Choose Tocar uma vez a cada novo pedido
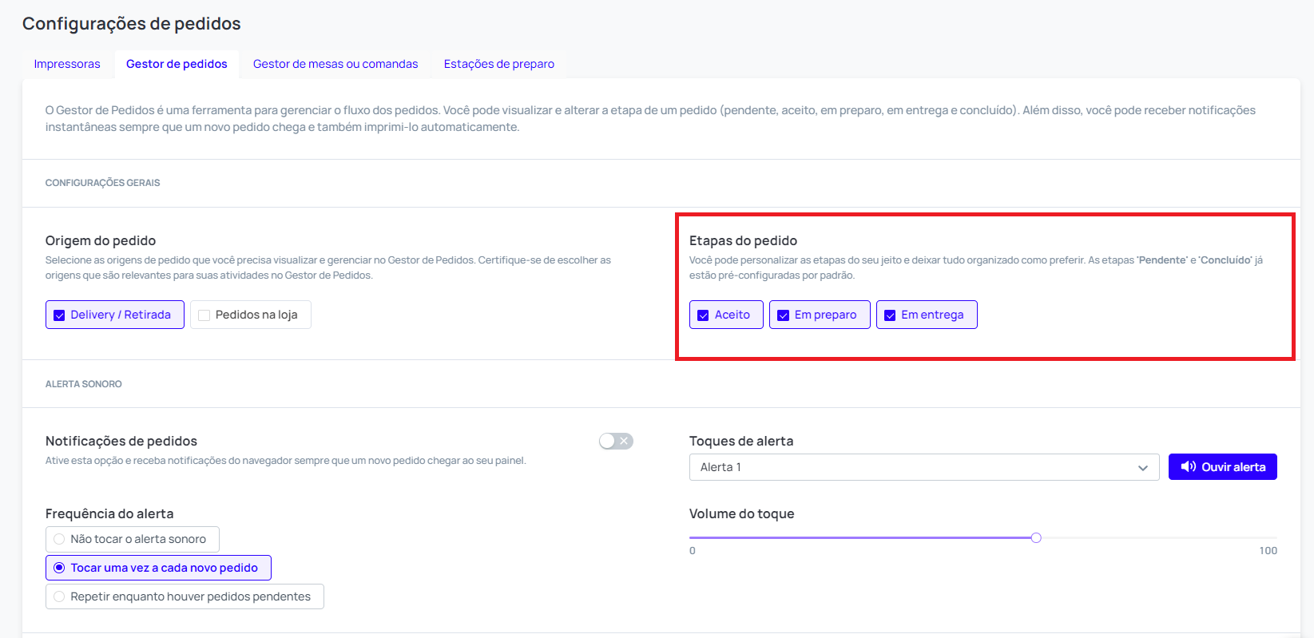The height and width of the screenshot is (638, 1314). tap(59, 568)
